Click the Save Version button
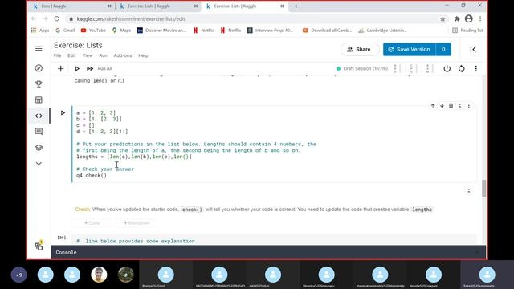Screen dimensions: 514x289 410,50
